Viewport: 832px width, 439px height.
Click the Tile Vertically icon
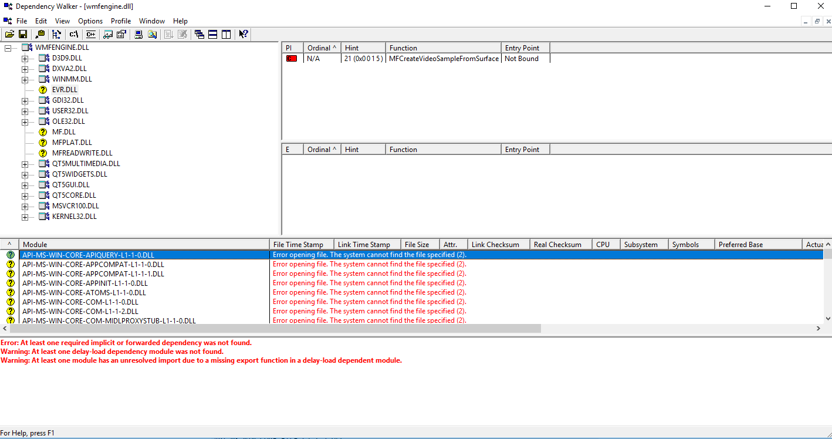(226, 34)
